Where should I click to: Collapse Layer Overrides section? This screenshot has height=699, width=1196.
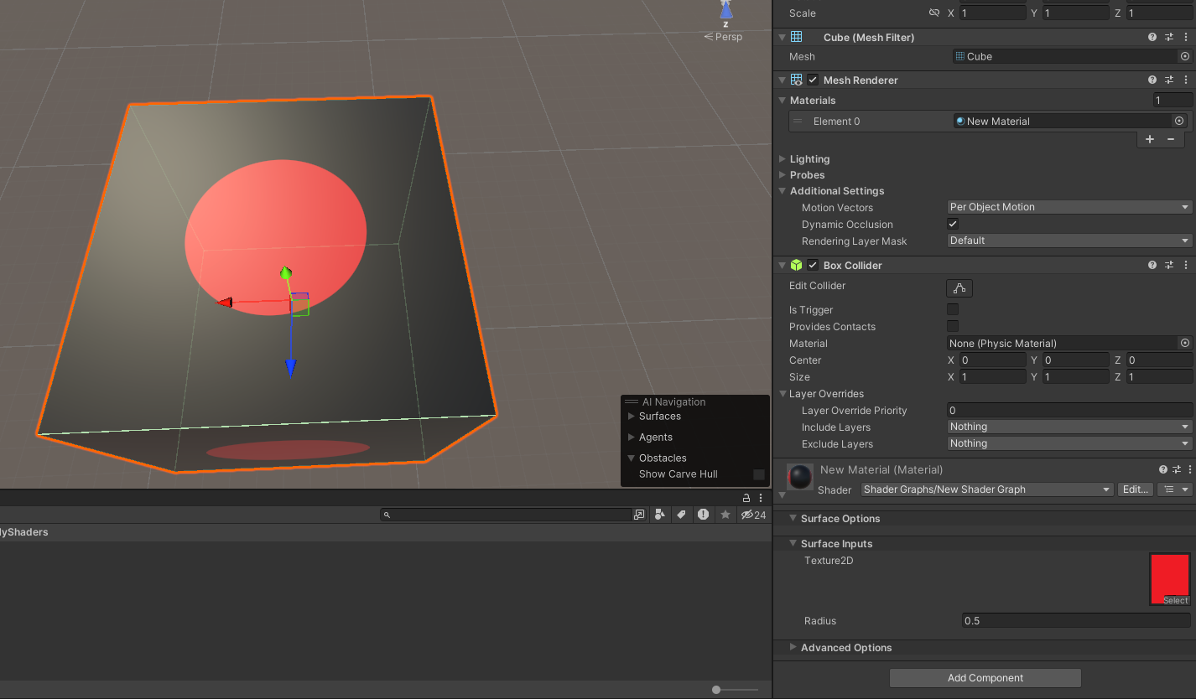pos(783,394)
